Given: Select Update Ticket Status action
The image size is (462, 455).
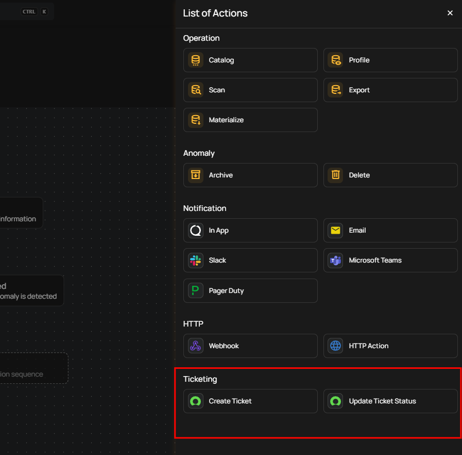Looking at the screenshot, I should [390, 401].
